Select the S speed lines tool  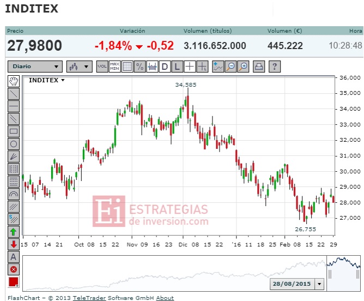pos(14,219)
